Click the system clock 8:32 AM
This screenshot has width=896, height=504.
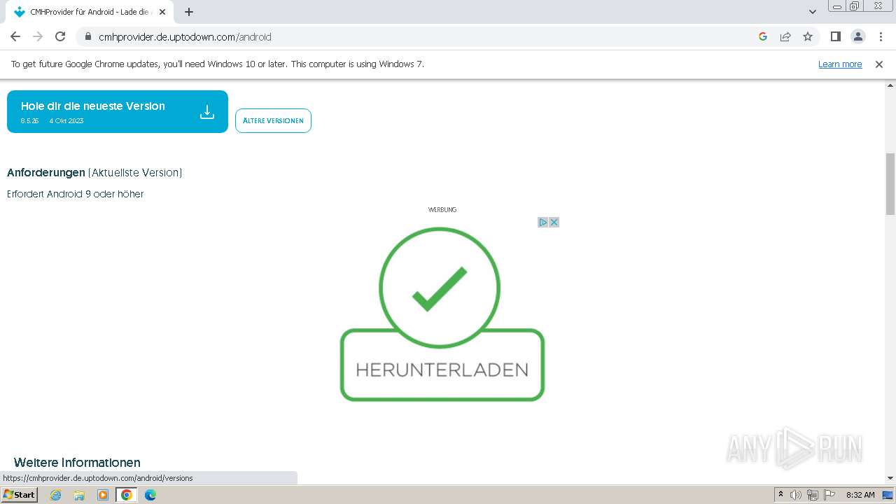pyautogui.click(x=860, y=495)
